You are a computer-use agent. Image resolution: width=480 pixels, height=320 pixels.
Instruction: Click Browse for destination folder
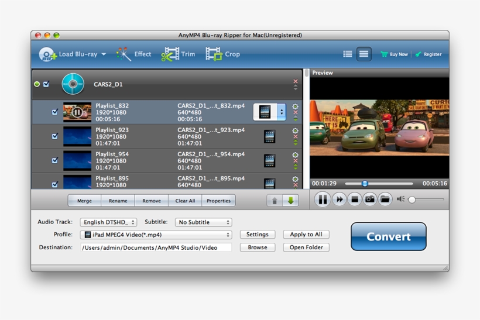point(258,247)
